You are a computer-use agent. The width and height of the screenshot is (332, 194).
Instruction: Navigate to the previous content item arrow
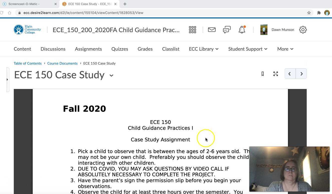(x=289, y=74)
